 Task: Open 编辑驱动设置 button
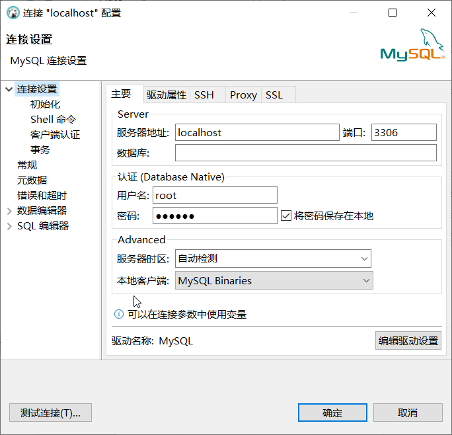click(408, 340)
